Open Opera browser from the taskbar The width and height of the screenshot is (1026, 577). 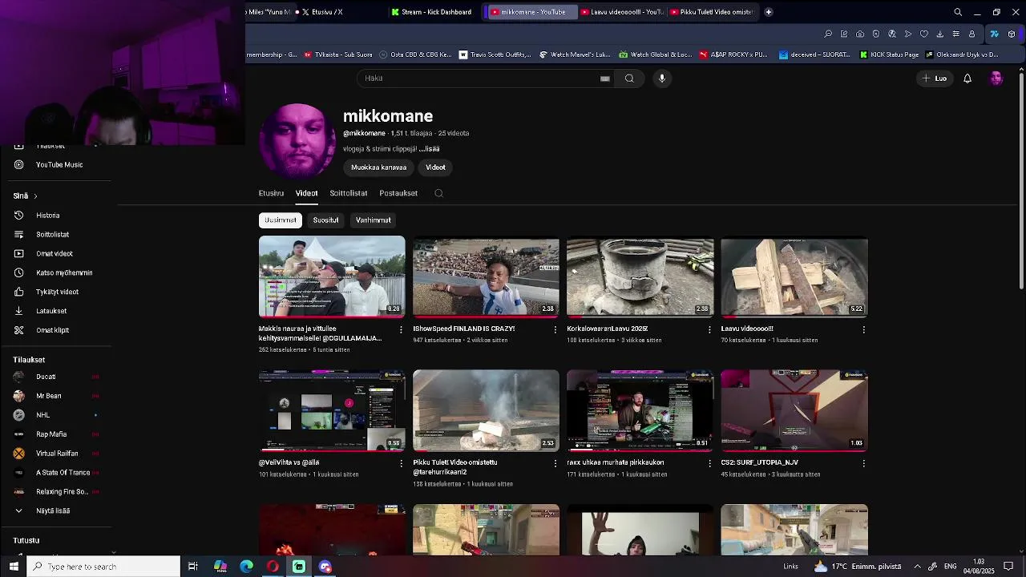(x=273, y=567)
